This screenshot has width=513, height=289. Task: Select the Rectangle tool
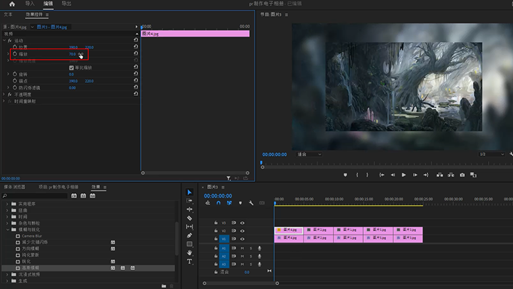(189, 244)
